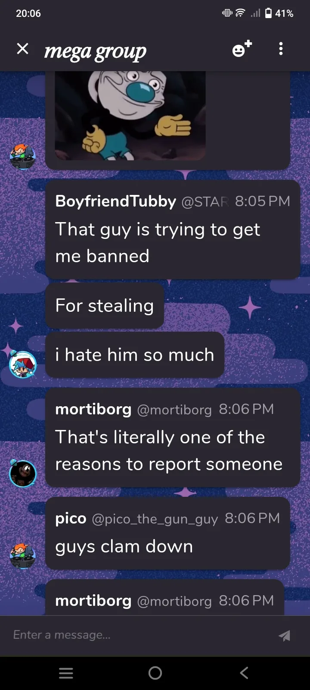Select the 'i hate him so much' message
Screen dimensions: 310x690
[x=135, y=355]
